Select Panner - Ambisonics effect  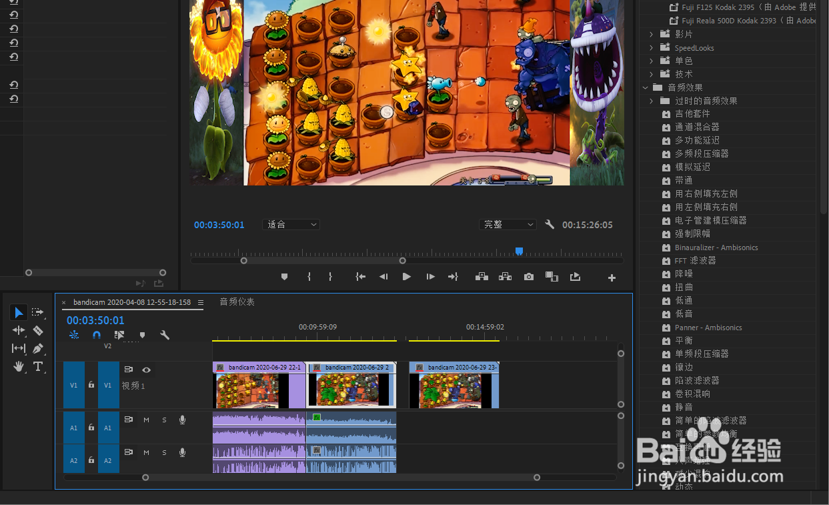(x=708, y=328)
